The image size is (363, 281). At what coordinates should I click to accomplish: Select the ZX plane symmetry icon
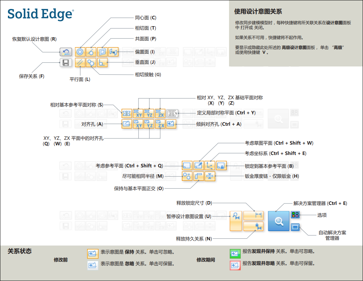click(x=160, y=113)
